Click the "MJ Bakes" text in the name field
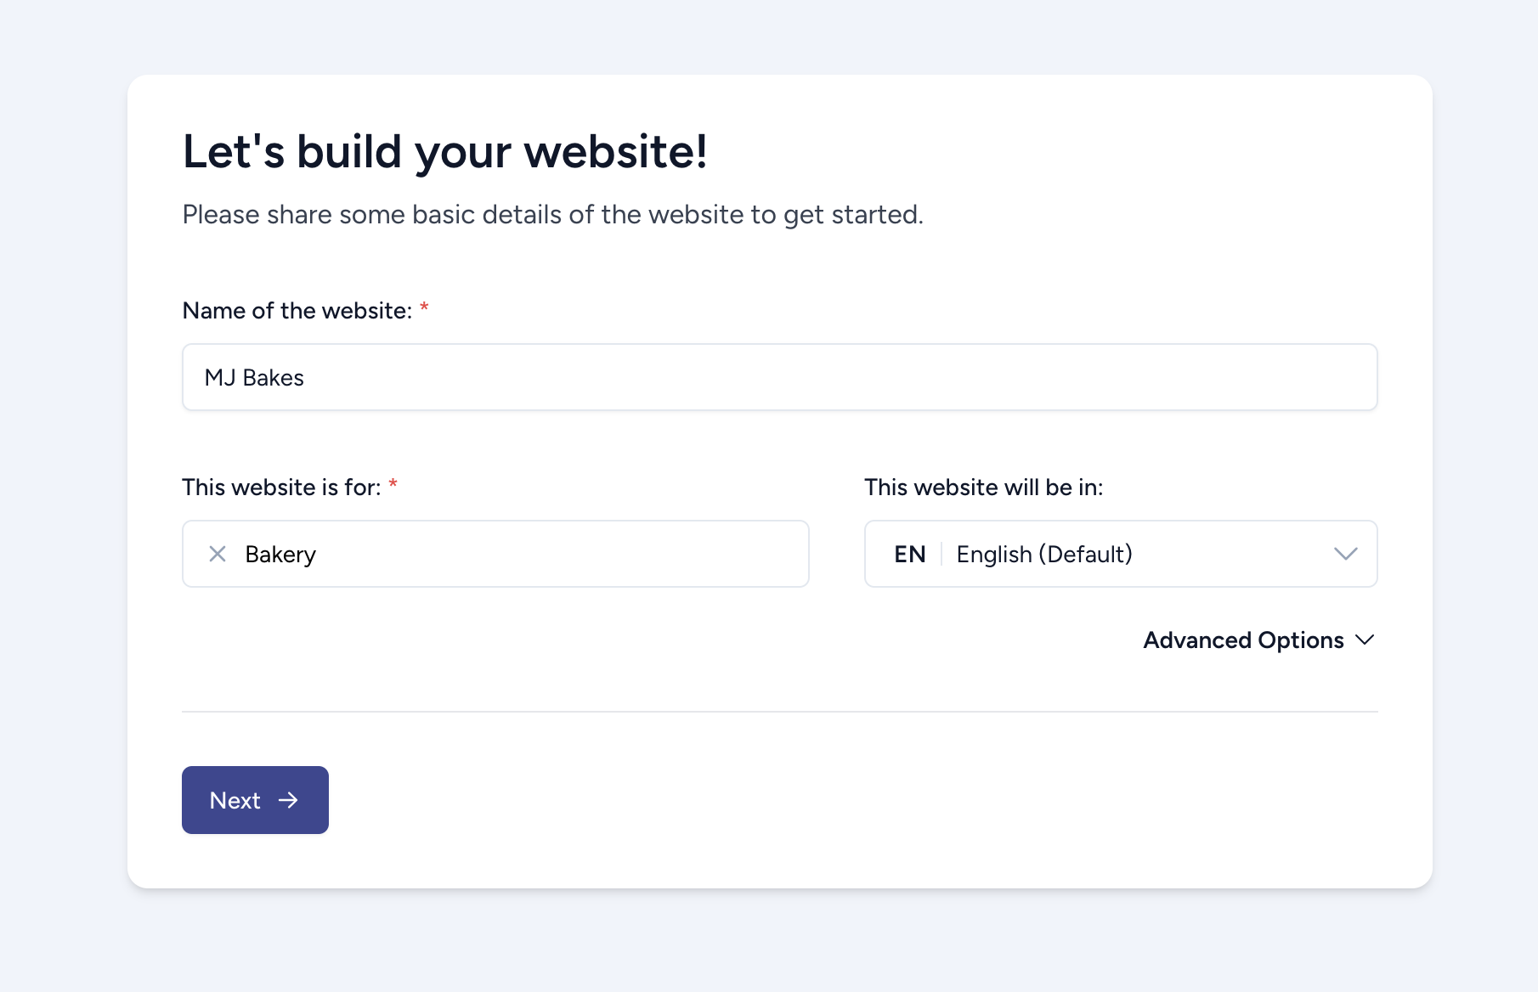This screenshot has width=1538, height=992. tap(254, 378)
